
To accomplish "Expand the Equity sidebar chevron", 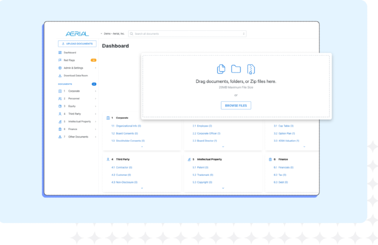I will tap(95, 106).
